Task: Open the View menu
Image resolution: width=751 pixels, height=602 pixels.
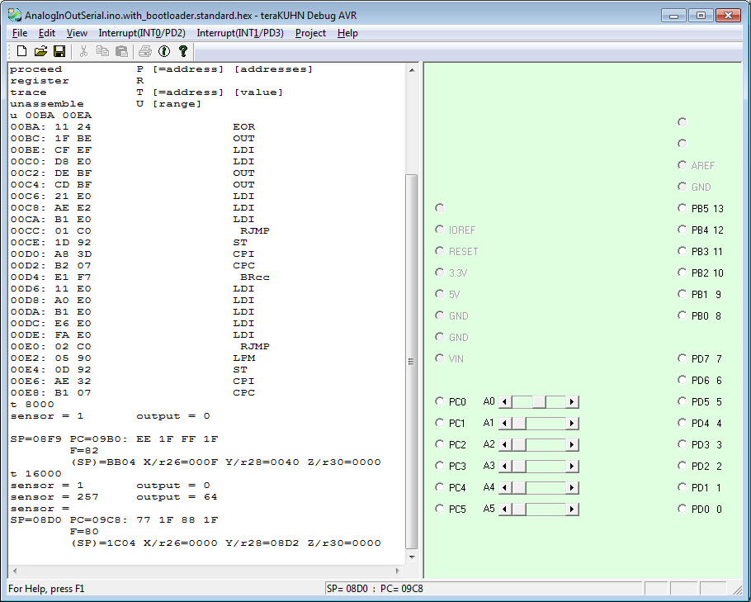Action: (77, 33)
